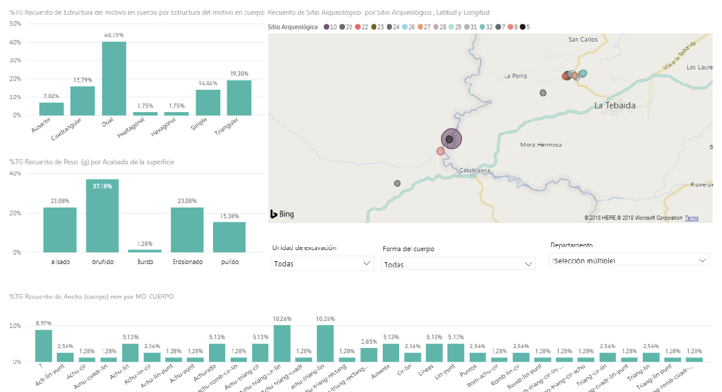Click the Bing logo on map
722x392 pixels.
281,214
